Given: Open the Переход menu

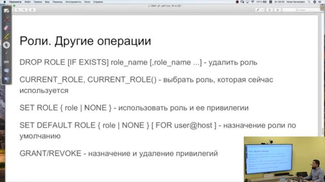Looking at the screenshot, I should (57, 2).
